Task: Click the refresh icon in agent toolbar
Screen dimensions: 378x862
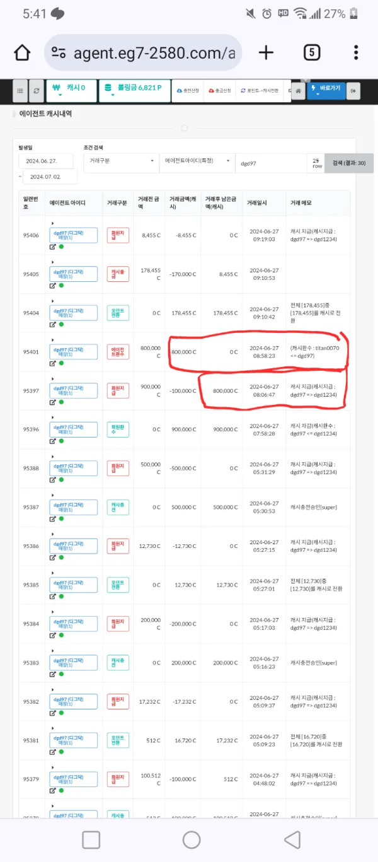Action: (36, 91)
